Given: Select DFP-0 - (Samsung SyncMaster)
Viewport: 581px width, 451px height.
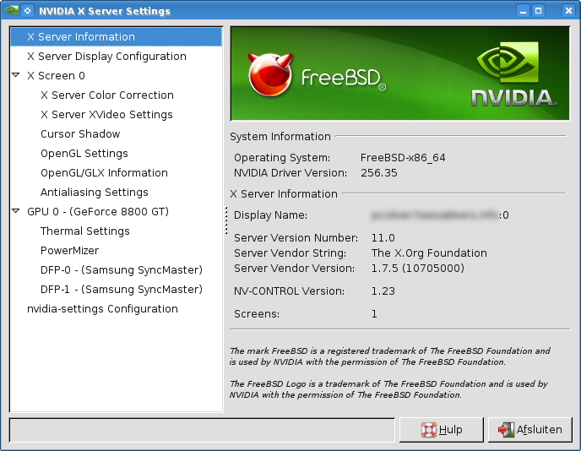Looking at the screenshot, I should point(122,269).
